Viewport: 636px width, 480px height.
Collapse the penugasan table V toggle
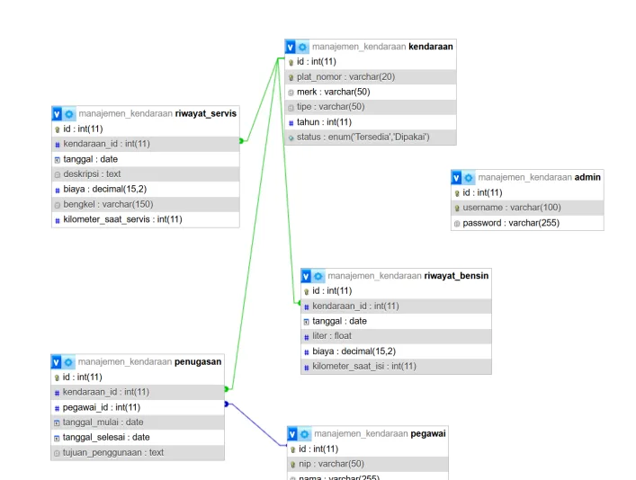(56, 362)
